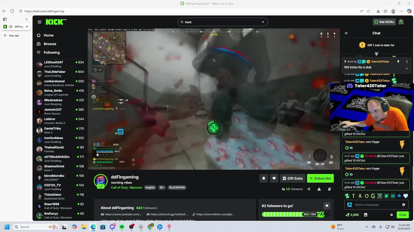Open Browse in sidebar
This screenshot has height=232, width=414.
click(x=50, y=44)
